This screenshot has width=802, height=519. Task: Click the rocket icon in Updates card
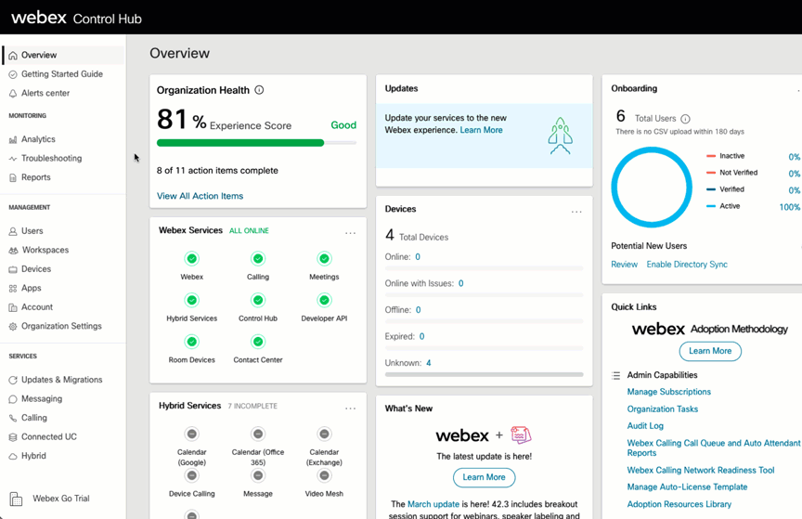[x=560, y=136]
